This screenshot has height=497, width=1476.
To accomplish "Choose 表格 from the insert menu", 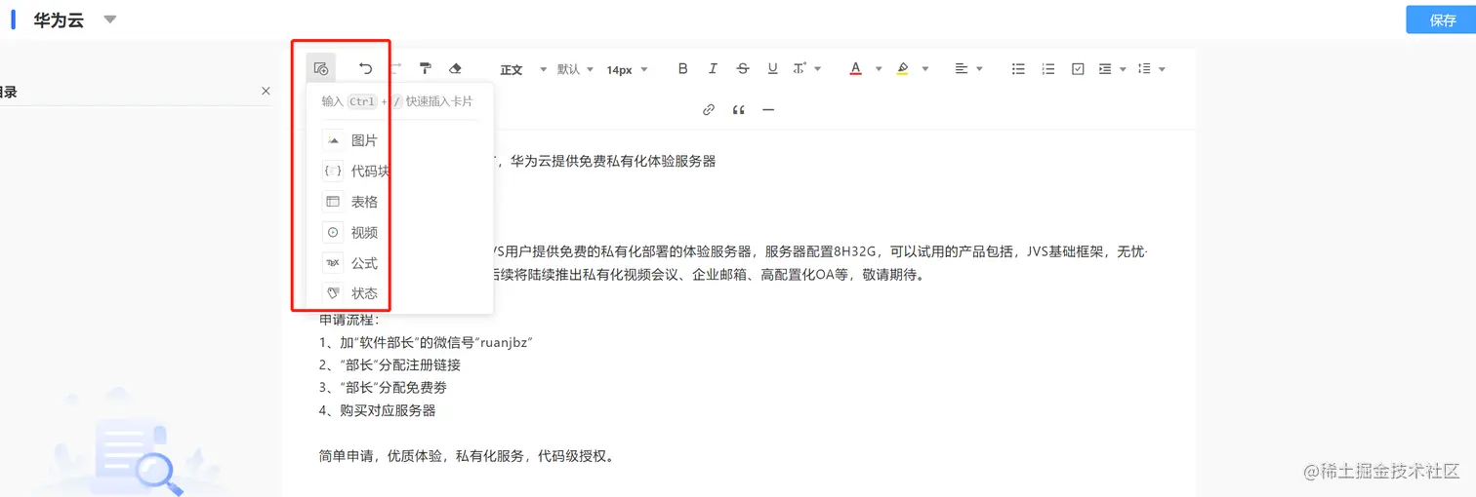I will (399, 202).
